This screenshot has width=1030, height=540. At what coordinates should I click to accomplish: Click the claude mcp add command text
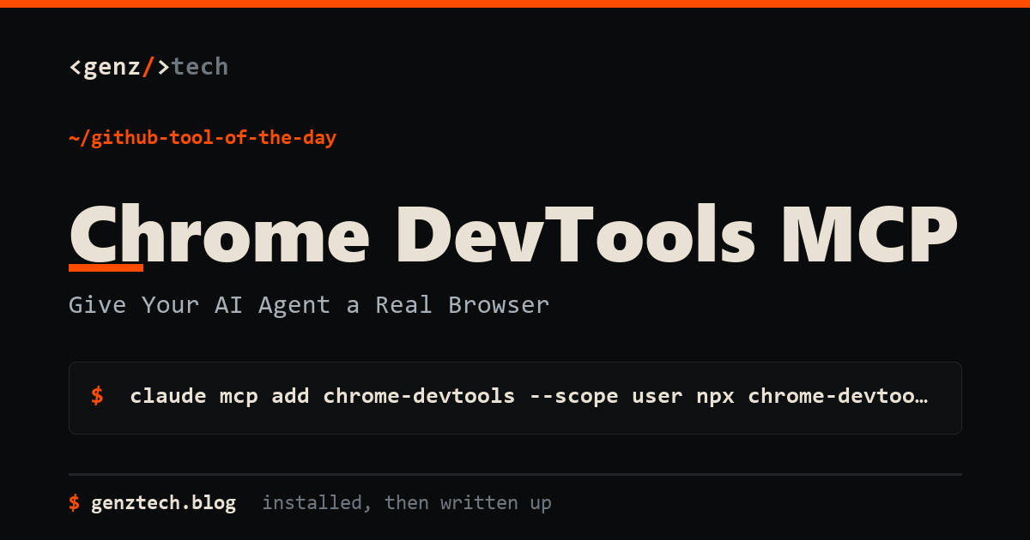(x=529, y=396)
